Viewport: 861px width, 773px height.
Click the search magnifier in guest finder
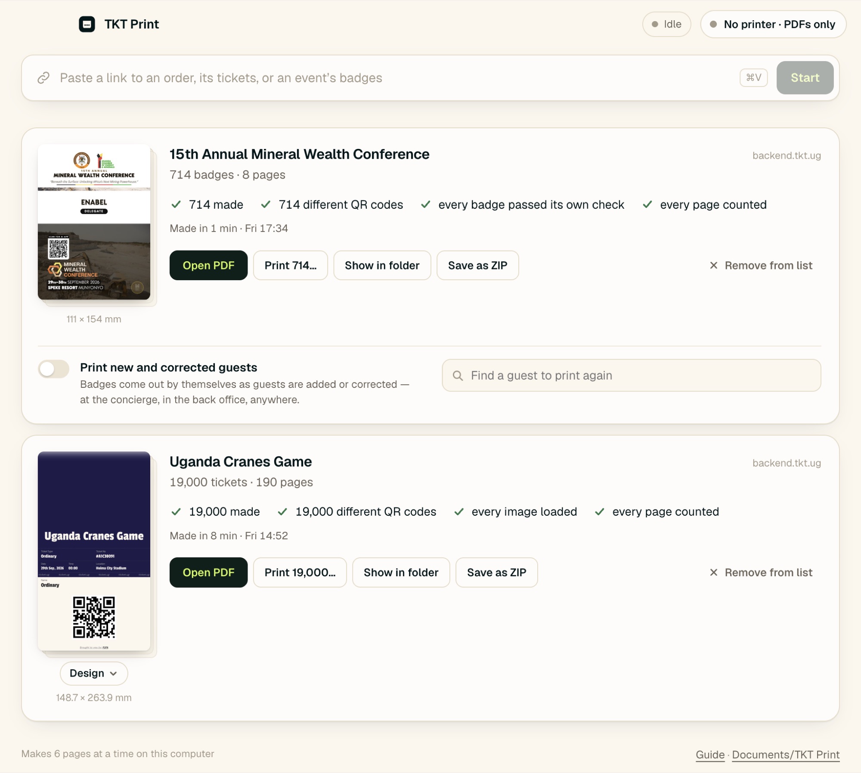pyautogui.click(x=458, y=376)
